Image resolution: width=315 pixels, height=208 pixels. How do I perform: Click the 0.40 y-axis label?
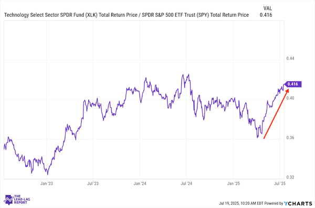pos(290,98)
